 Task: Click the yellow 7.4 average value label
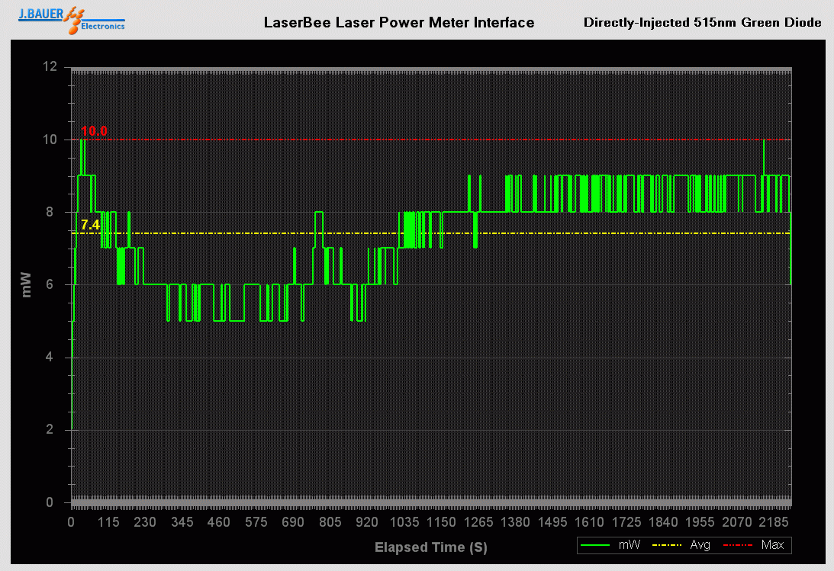coord(90,224)
